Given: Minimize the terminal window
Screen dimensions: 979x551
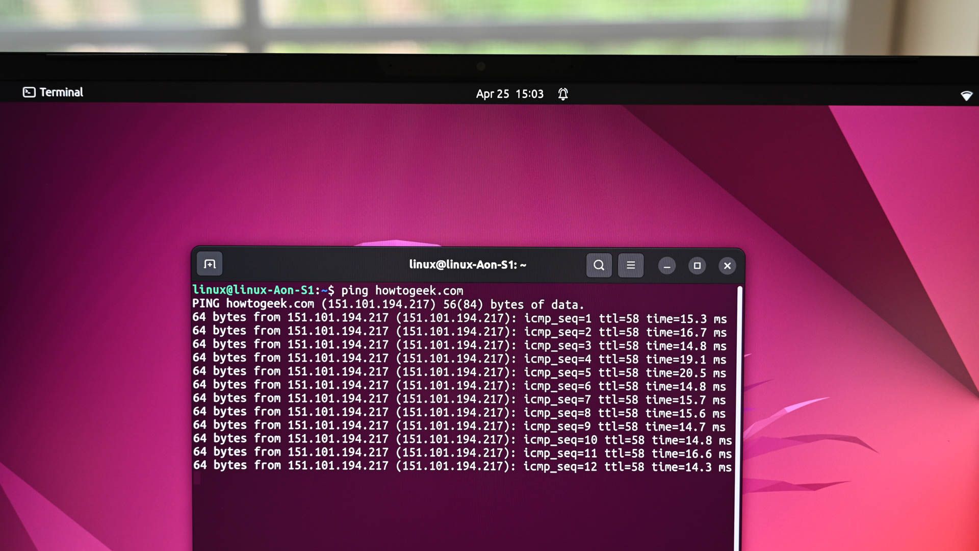Looking at the screenshot, I should [x=667, y=266].
